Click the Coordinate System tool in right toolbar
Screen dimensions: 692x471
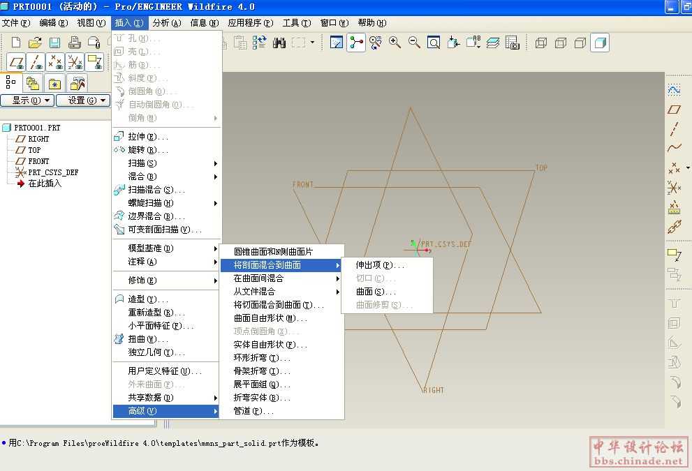pyautogui.click(x=674, y=188)
